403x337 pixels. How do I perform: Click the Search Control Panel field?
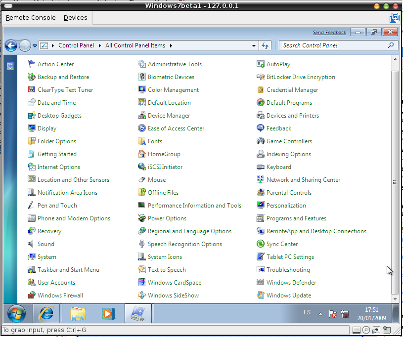coord(334,45)
